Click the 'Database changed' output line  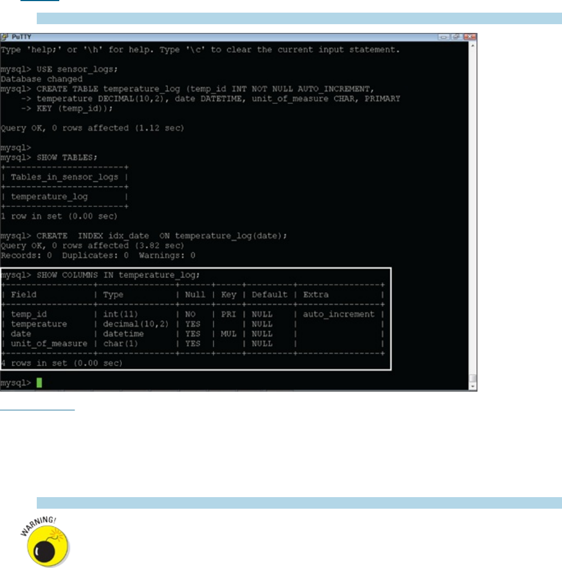coord(42,79)
